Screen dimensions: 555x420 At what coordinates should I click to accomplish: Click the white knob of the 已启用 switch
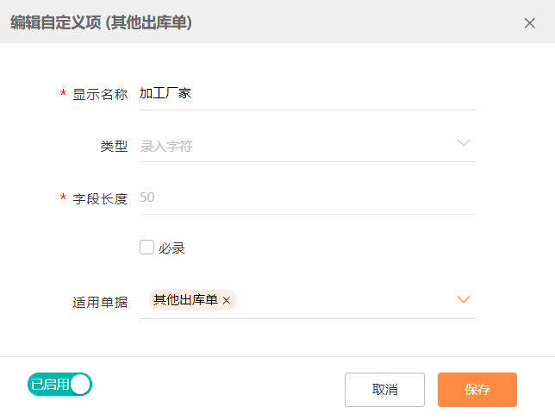coord(80,385)
